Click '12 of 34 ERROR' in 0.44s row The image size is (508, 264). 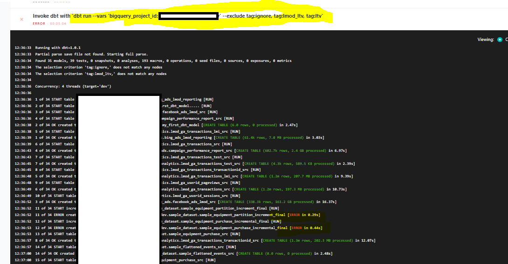[168, 228]
